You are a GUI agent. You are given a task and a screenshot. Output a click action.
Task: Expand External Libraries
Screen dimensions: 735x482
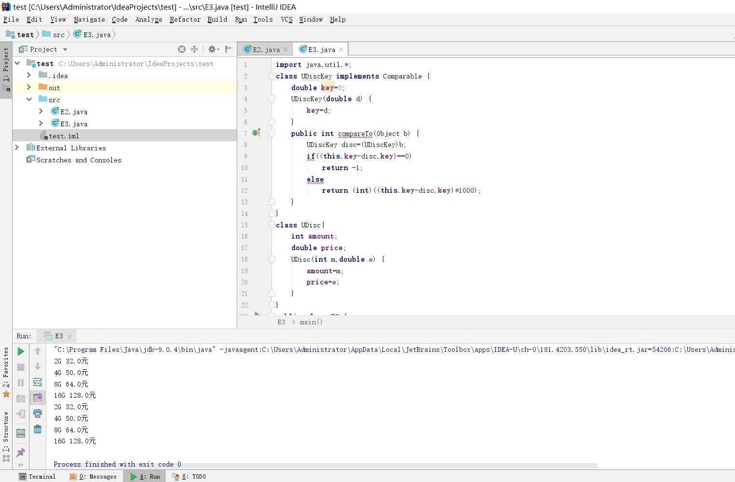pyautogui.click(x=17, y=147)
